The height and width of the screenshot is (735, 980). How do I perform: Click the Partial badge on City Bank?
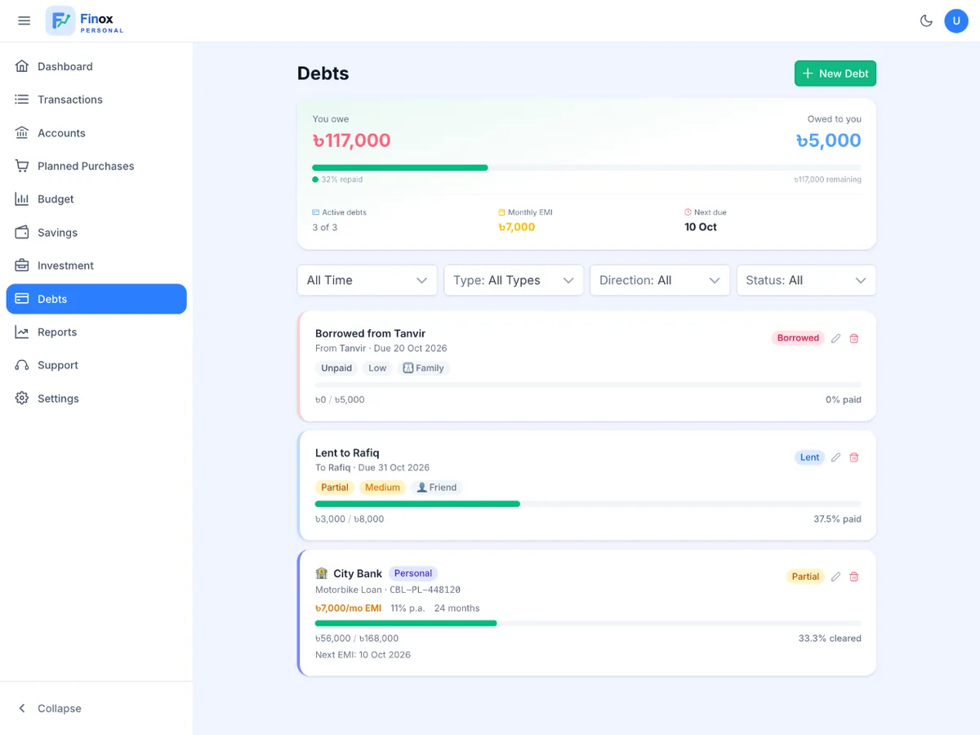click(x=805, y=577)
